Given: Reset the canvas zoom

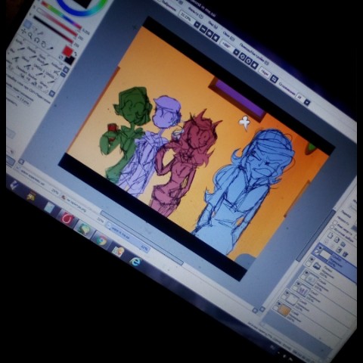Looking at the screenshot, I should pos(216,37).
